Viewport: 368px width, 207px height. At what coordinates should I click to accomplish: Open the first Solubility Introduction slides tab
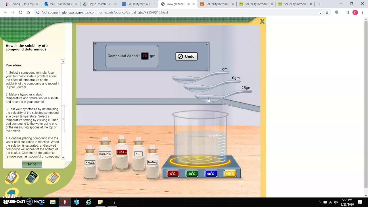point(217,4)
